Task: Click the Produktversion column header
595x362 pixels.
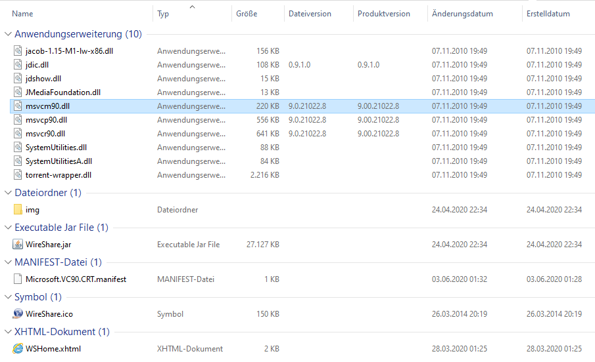Action: pos(383,14)
